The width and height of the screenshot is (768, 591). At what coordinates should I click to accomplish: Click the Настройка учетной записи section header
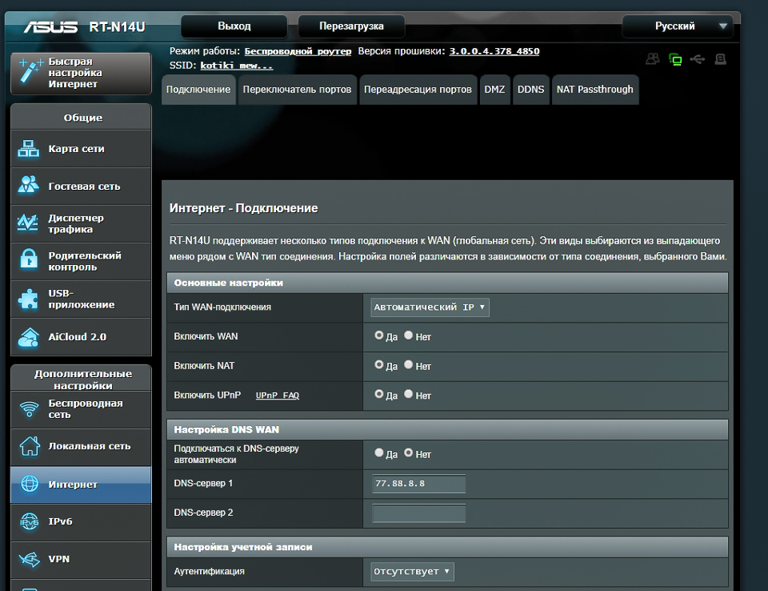click(x=447, y=547)
